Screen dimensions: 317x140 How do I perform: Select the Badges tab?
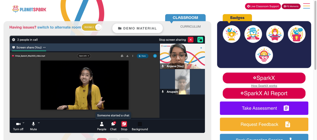pyautogui.click(x=237, y=17)
